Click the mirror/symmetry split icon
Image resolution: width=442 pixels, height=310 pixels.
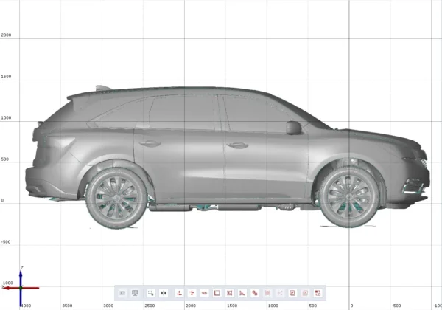[x=164, y=293]
